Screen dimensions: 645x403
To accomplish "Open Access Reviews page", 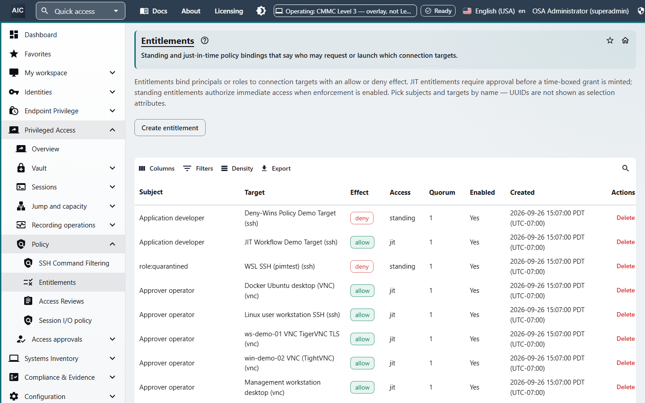I will 63,301.
